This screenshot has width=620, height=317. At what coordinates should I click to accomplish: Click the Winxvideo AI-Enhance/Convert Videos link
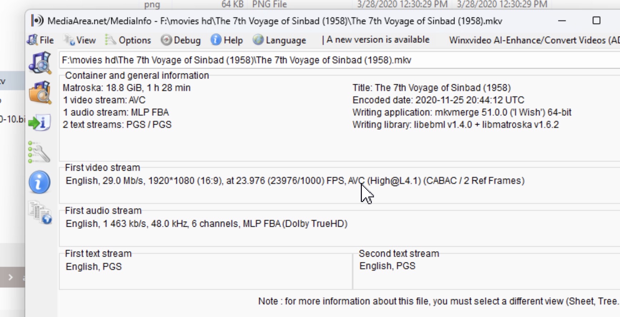coord(533,40)
